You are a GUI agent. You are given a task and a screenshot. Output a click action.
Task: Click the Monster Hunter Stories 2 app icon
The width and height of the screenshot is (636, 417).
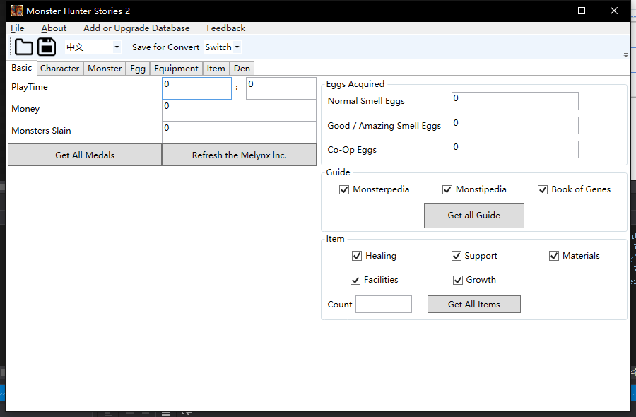[x=17, y=11]
